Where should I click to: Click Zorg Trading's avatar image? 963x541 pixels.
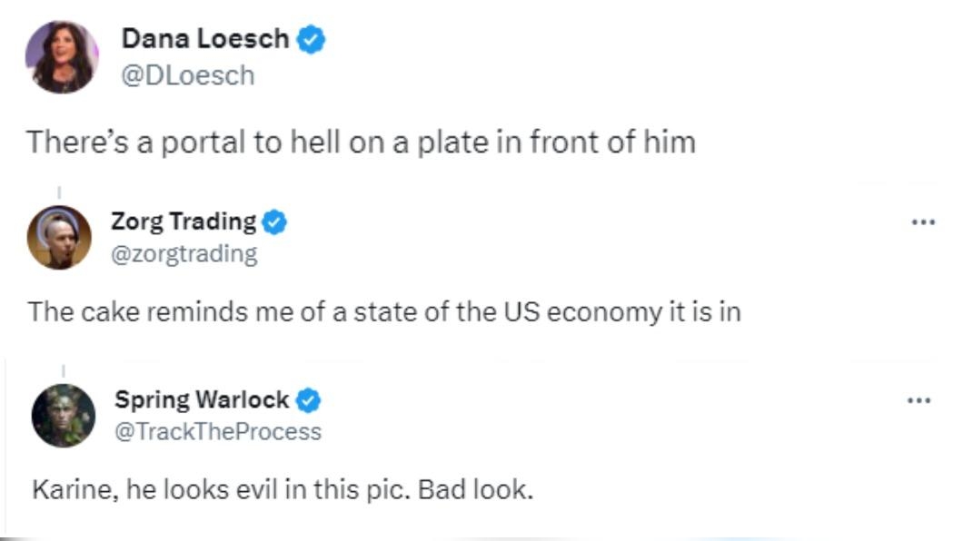pos(59,238)
